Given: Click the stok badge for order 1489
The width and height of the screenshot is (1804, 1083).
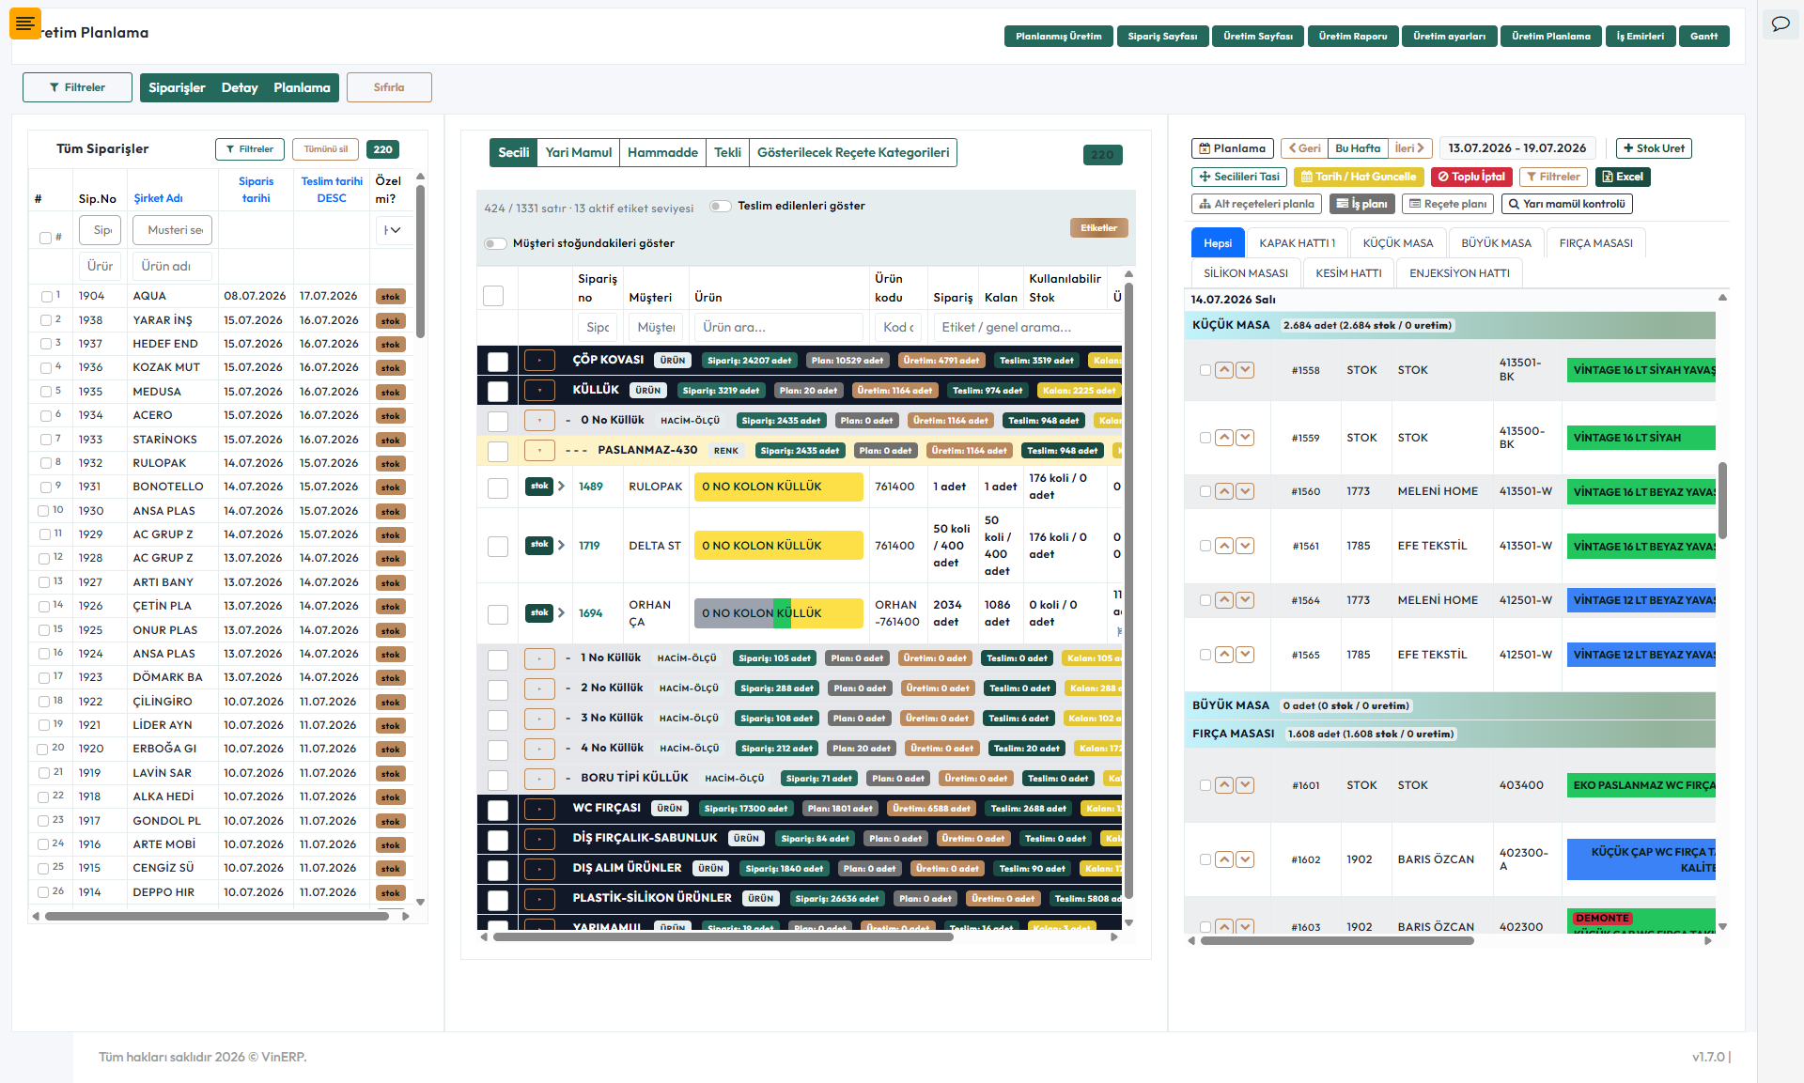Looking at the screenshot, I should [x=539, y=487].
